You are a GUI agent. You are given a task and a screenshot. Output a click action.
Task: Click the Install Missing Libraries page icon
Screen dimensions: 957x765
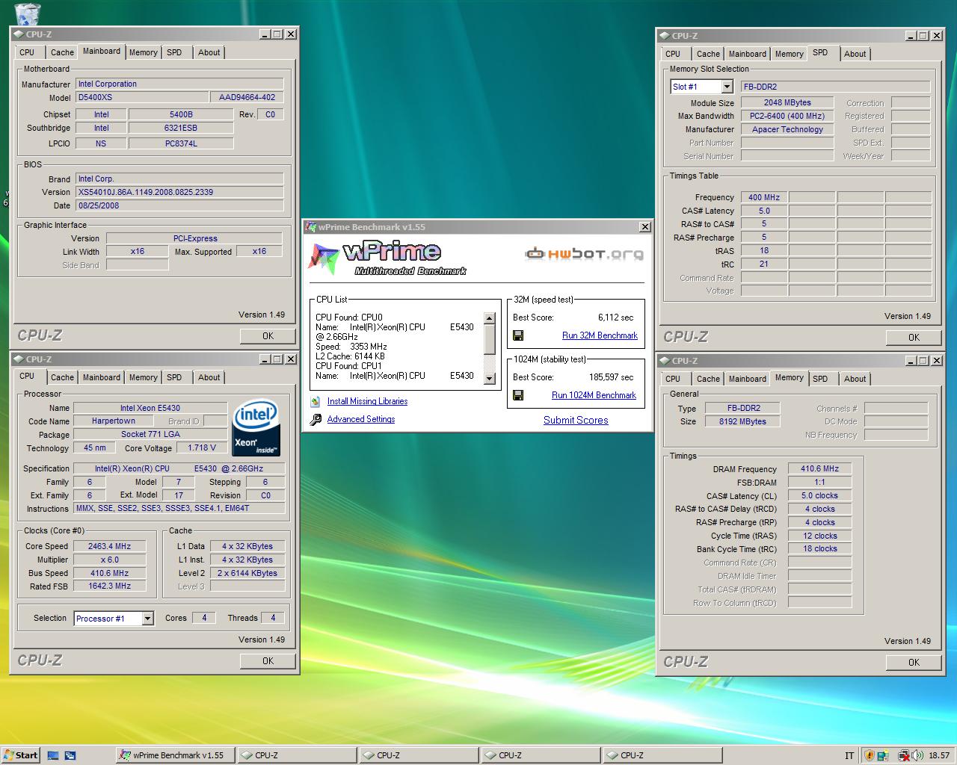tap(316, 402)
